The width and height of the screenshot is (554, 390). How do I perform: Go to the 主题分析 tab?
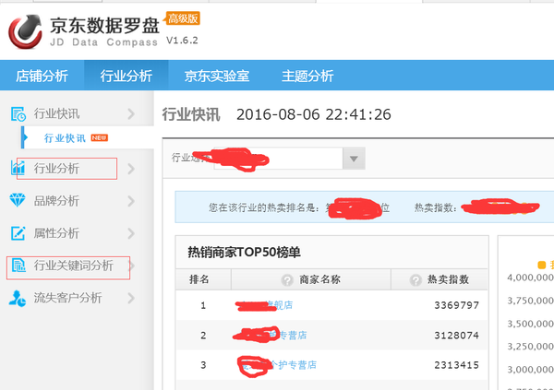coord(307,76)
